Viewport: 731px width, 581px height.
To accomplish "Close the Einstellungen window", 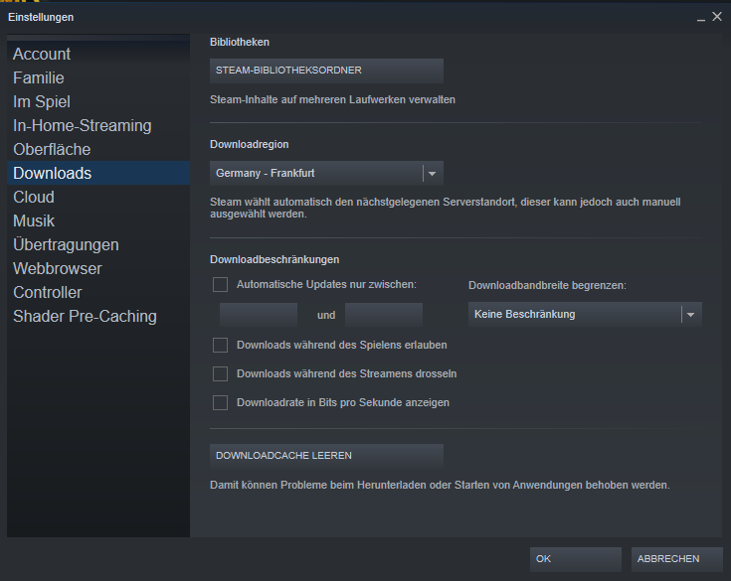I will click(717, 17).
